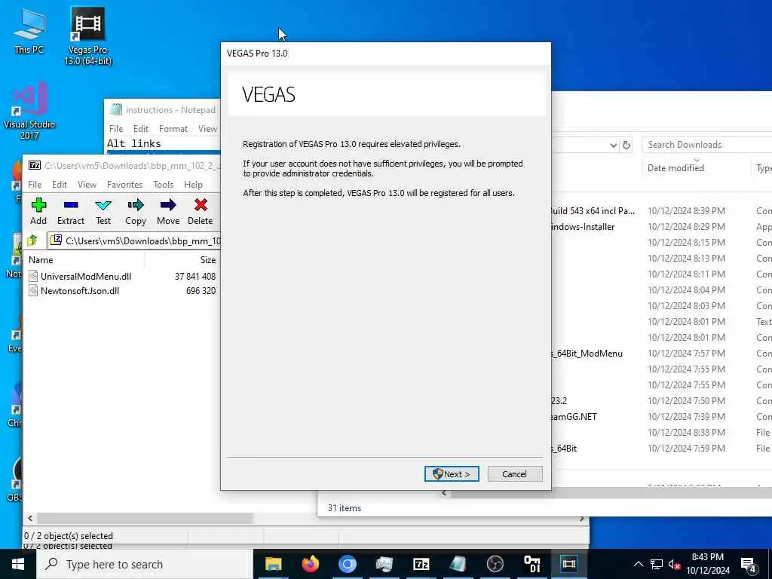Open Notepad Format menu

point(173,128)
